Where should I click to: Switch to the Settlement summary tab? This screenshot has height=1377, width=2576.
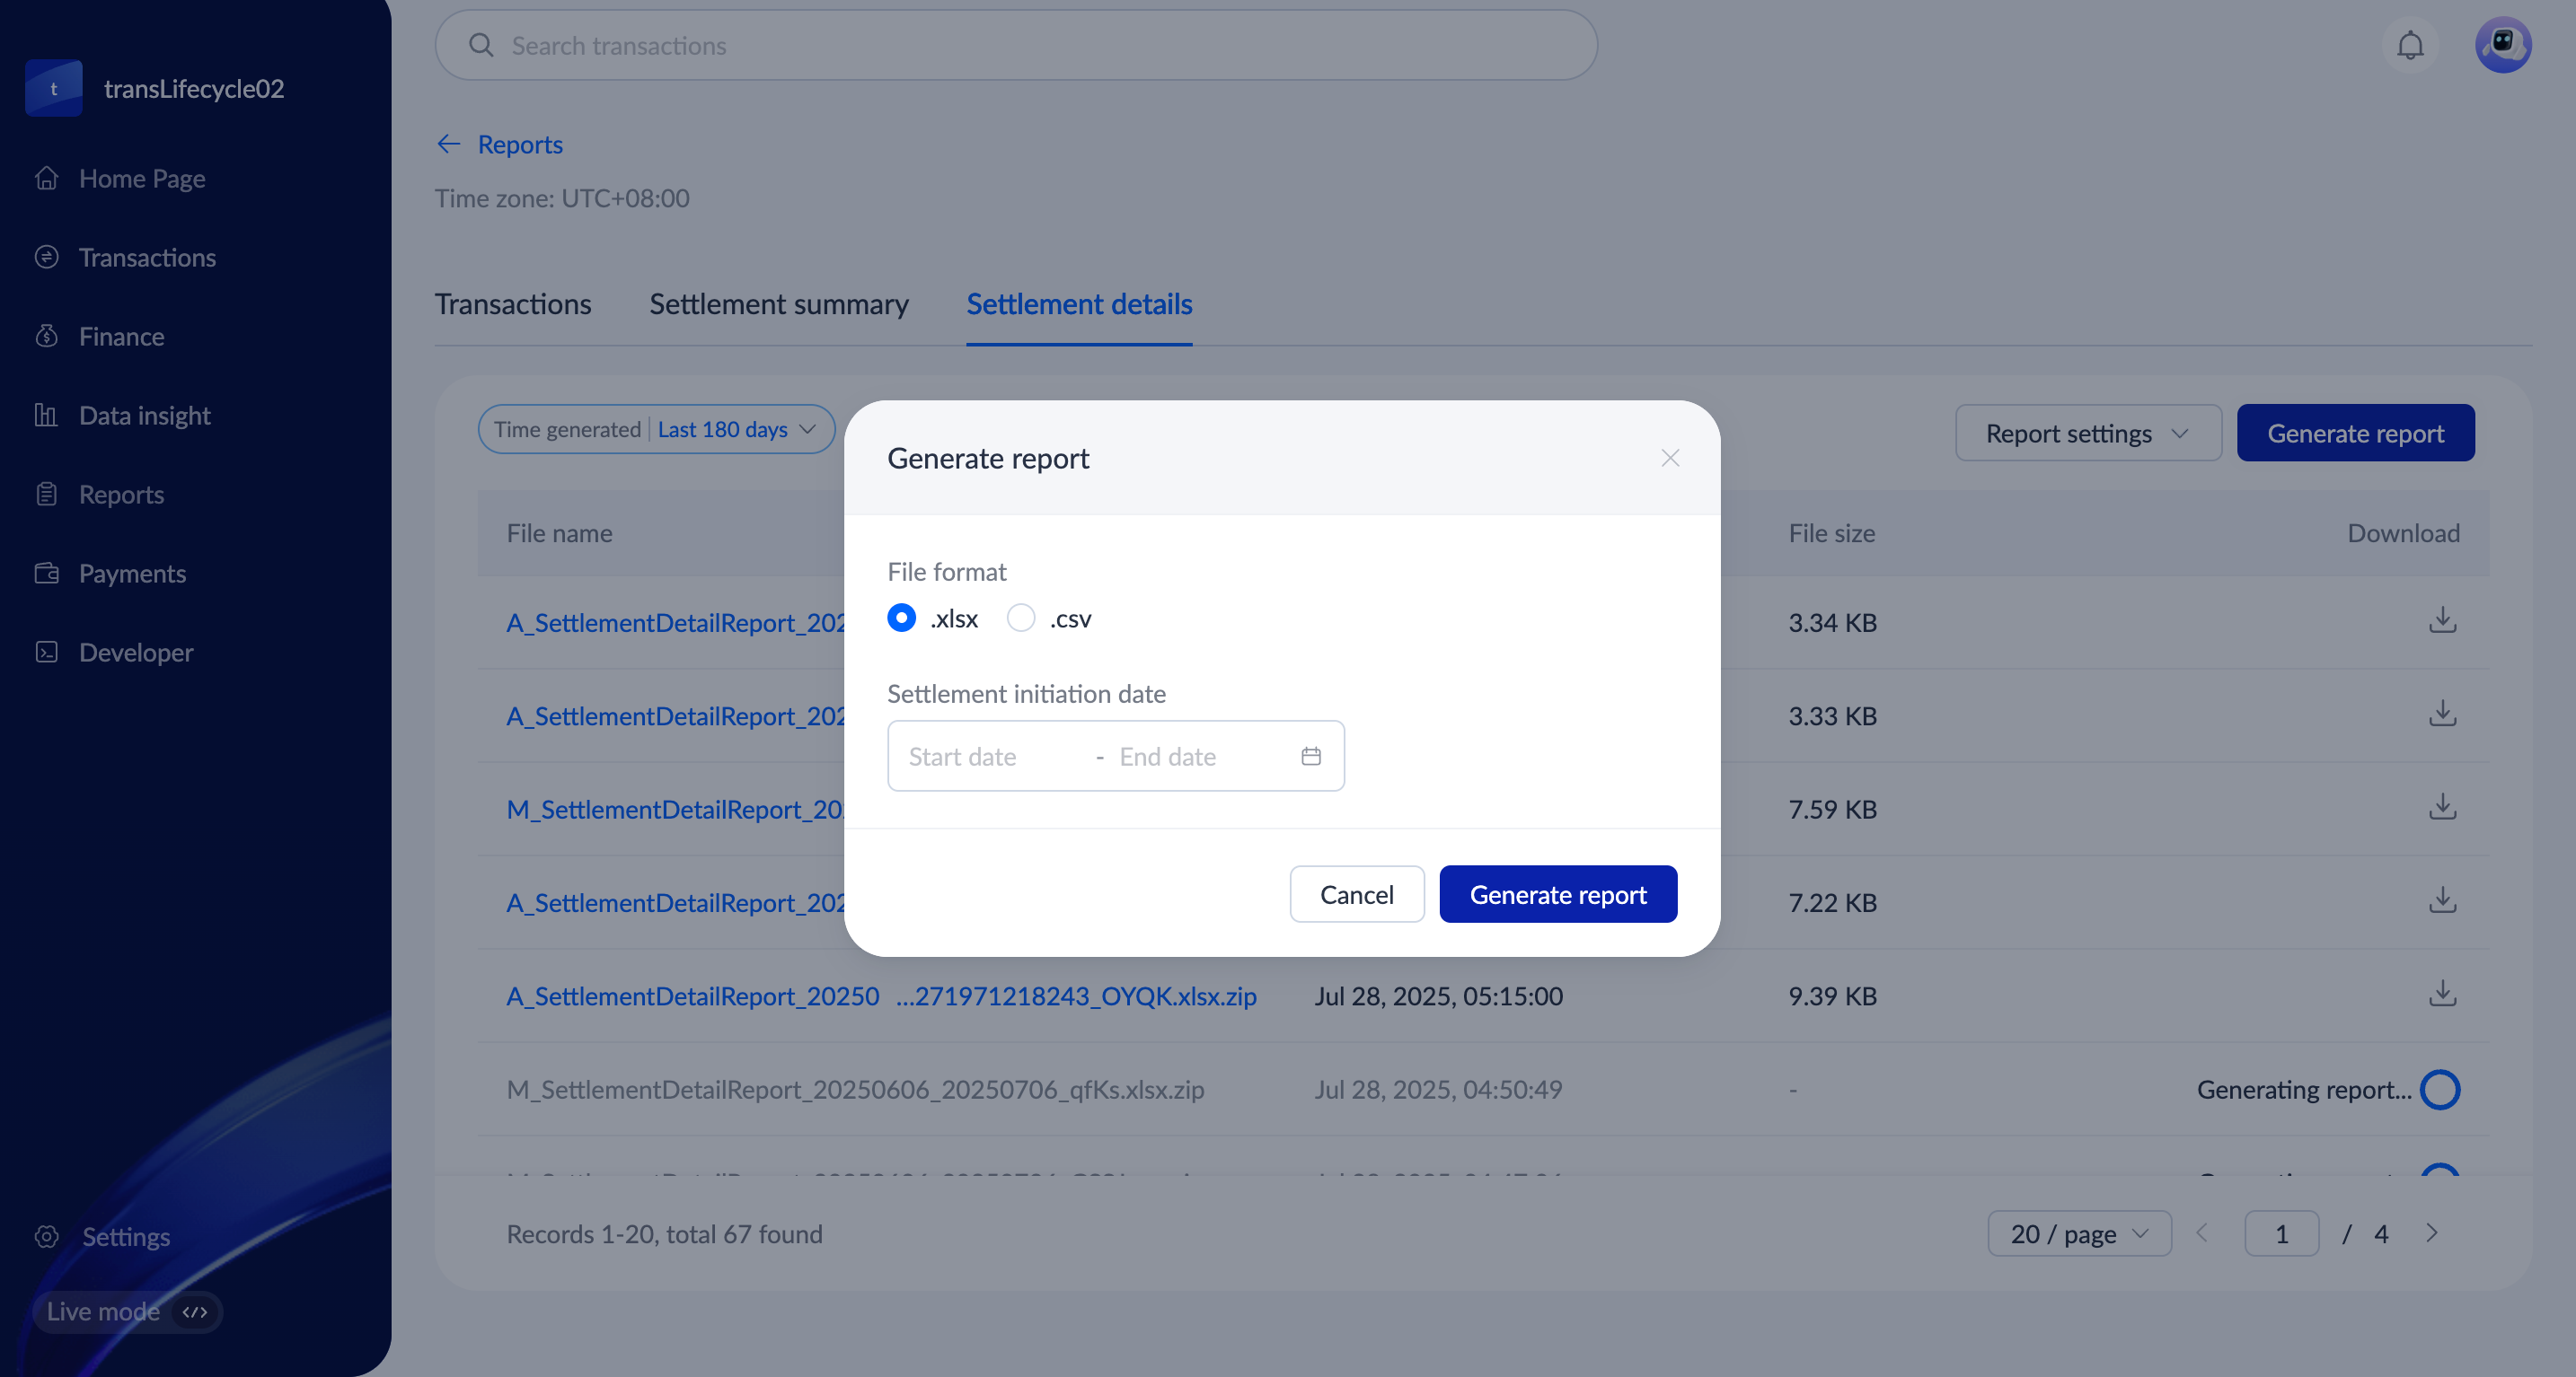(x=778, y=303)
